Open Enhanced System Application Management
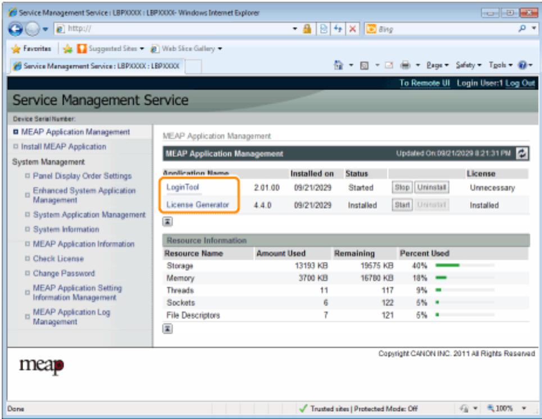Image resolution: width=542 pixels, height=419 pixels. [84, 195]
